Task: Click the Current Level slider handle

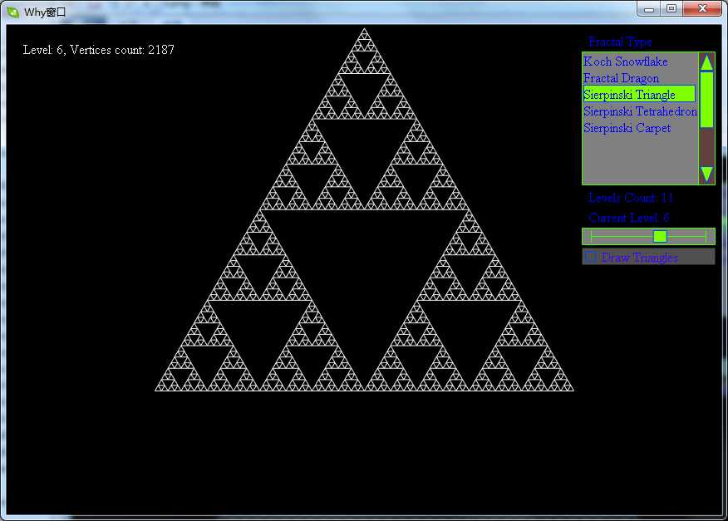Action: click(x=660, y=236)
